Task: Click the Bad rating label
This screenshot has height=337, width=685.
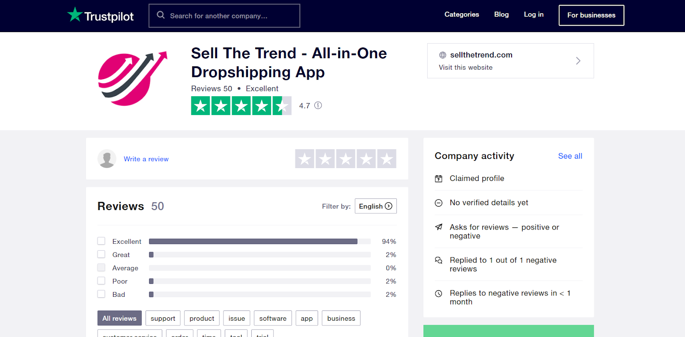Action: (x=119, y=295)
